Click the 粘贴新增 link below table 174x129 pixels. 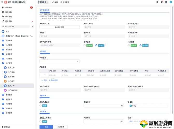(x=53, y=80)
